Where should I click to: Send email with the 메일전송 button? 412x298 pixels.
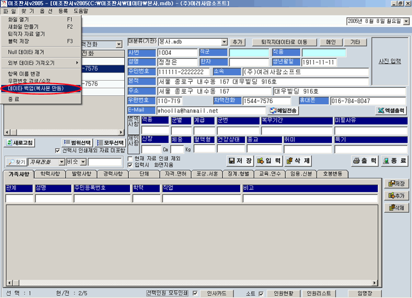point(284,110)
